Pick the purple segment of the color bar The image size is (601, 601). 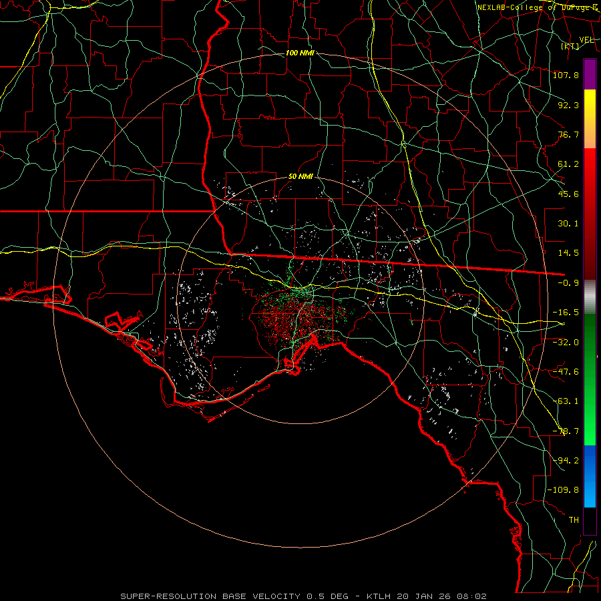tap(590, 74)
